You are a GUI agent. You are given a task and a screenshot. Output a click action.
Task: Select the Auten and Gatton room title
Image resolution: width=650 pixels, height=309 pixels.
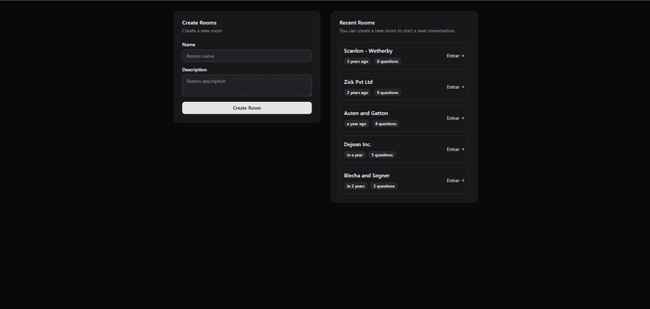(366, 113)
